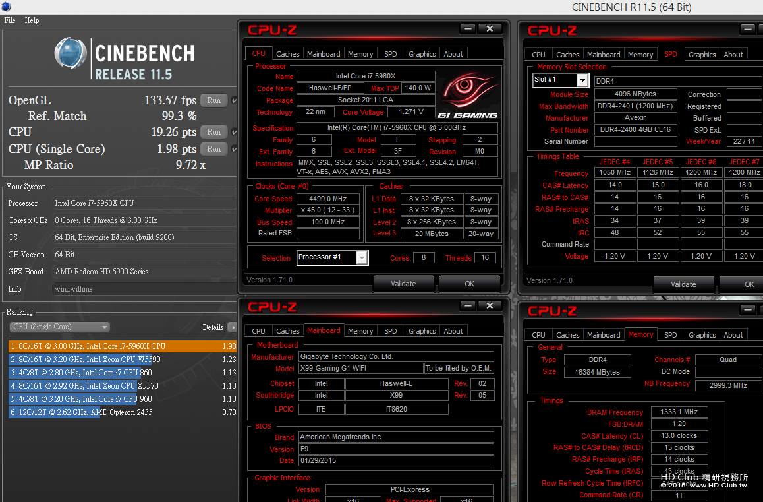Click DRAM Frequency value 1333.1 MHz

click(679, 412)
